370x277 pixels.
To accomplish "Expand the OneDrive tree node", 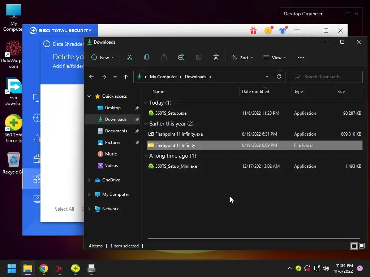I will 89,180.
